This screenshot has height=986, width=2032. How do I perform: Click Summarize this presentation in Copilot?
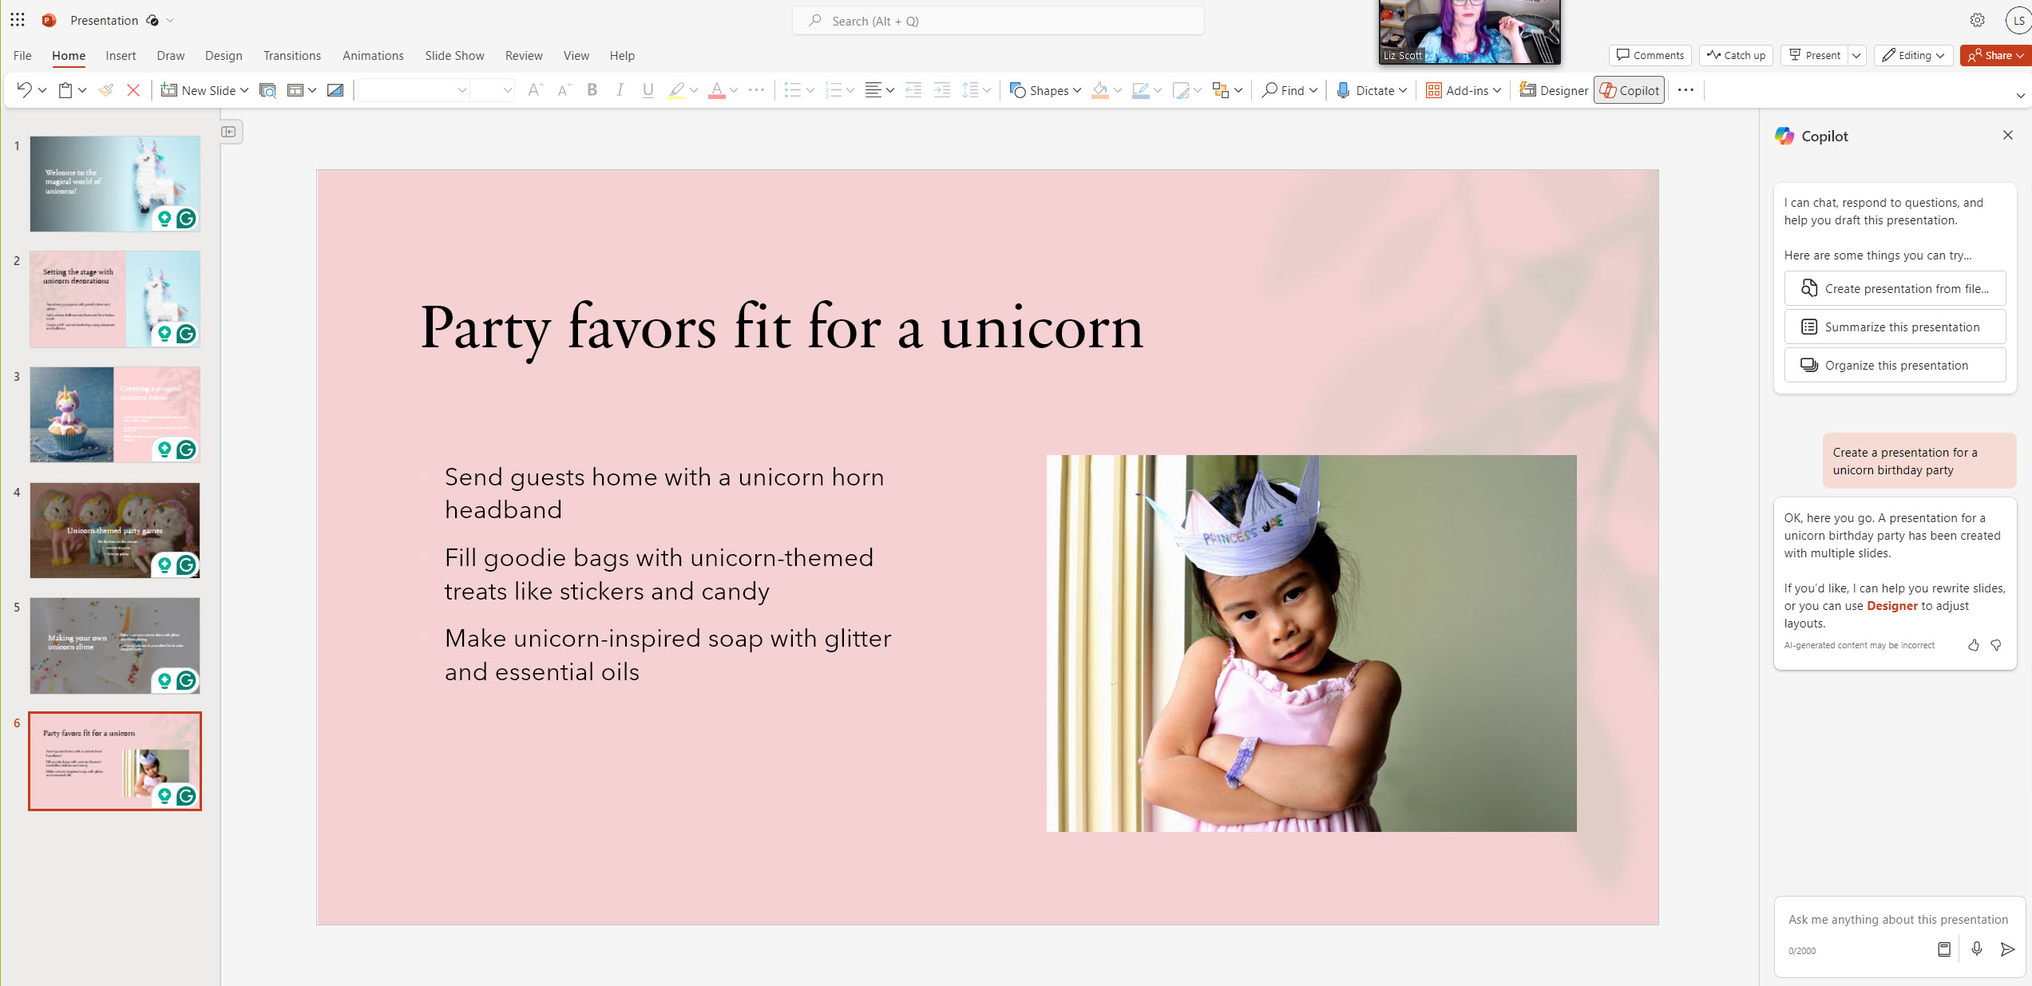(1895, 327)
